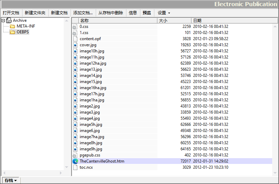Screen dimensions: 279x184
Task: Click the date 2012-01-23 09:58:22
Action: click(211, 39)
